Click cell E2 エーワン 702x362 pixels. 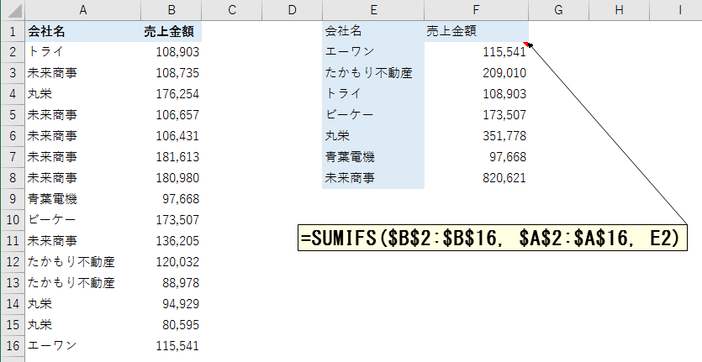pos(373,52)
